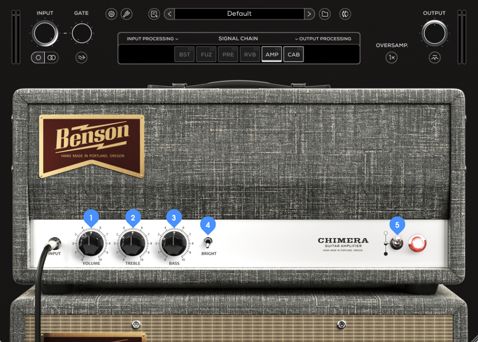Select the CAB block in signal chain
The width and height of the screenshot is (478, 342).
[x=293, y=54]
